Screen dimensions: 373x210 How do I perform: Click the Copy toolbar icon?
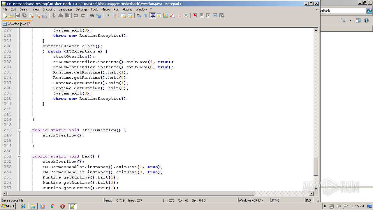pos(60,15)
